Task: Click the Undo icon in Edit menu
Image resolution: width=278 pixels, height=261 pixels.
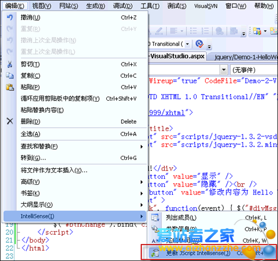Action: 10,17
